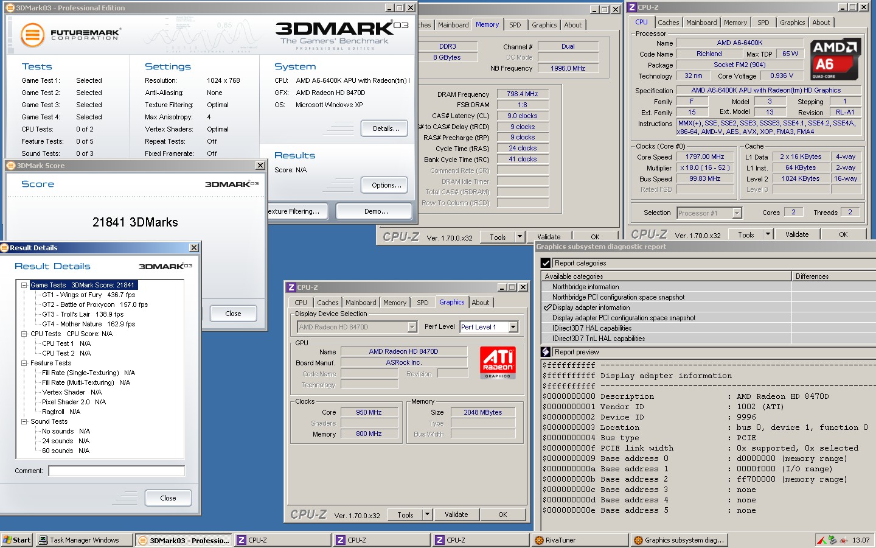The width and height of the screenshot is (876, 548).
Task: Open Memory tab in CPU-Z Graphics window
Action: click(394, 303)
